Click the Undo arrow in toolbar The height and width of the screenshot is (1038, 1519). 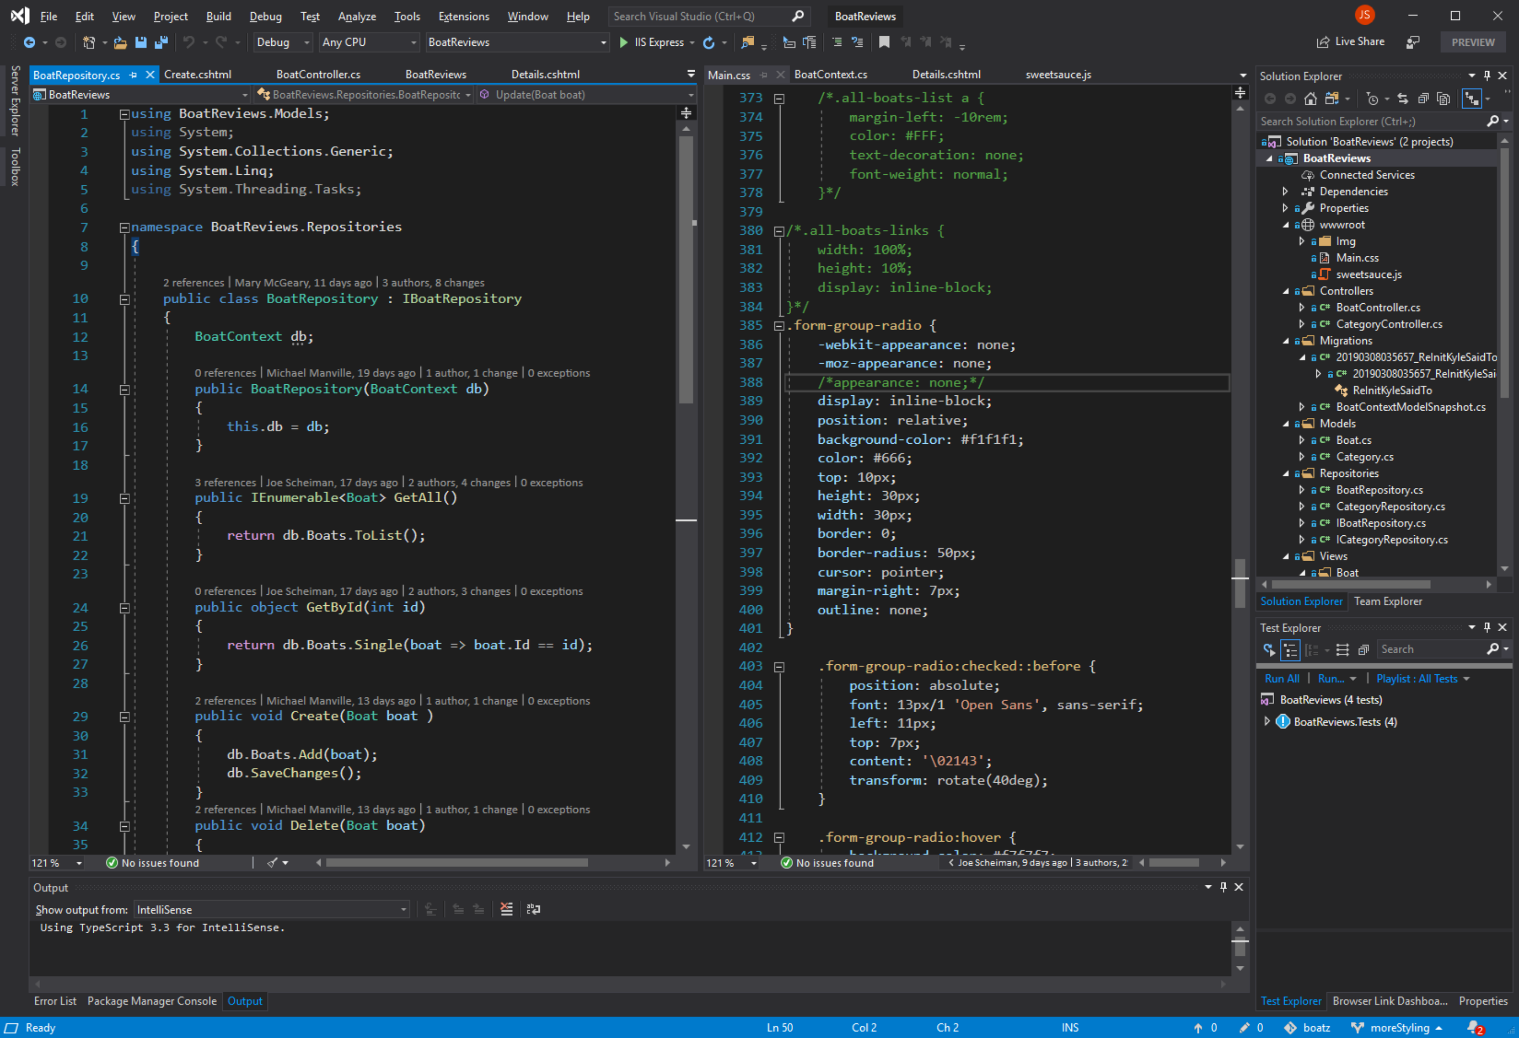click(x=188, y=43)
